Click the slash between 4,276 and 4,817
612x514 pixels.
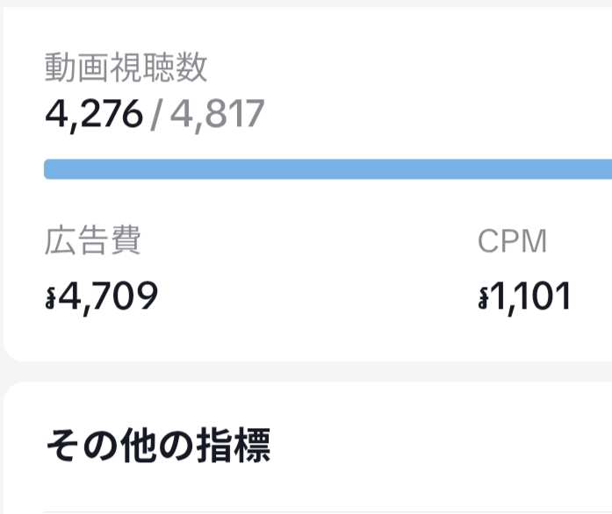[x=155, y=115]
